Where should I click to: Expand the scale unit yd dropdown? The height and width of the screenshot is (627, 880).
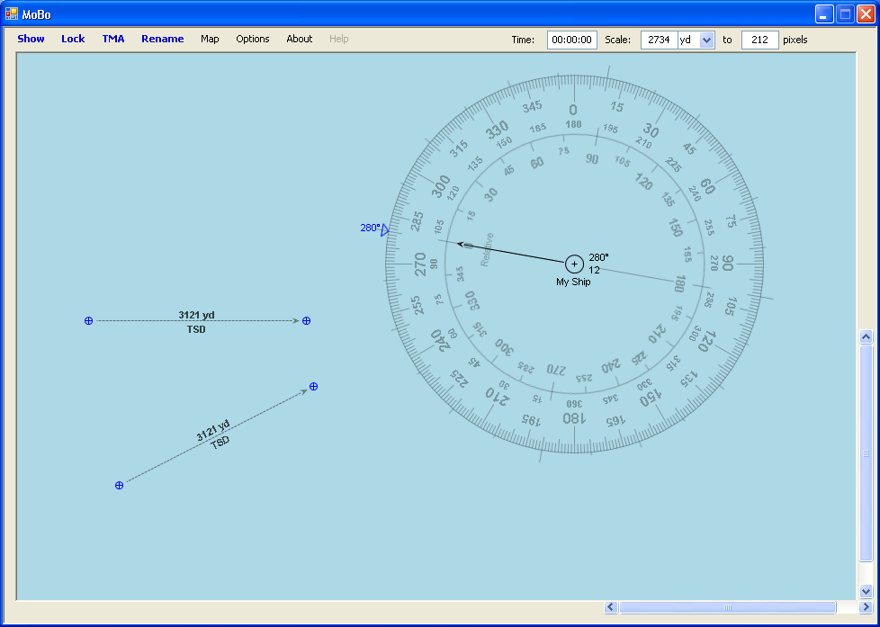[706, 40]
